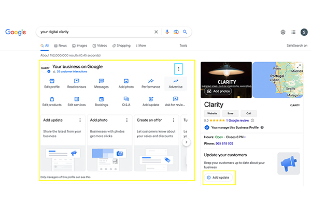Search by image with camera icon

tap(176, 32)
